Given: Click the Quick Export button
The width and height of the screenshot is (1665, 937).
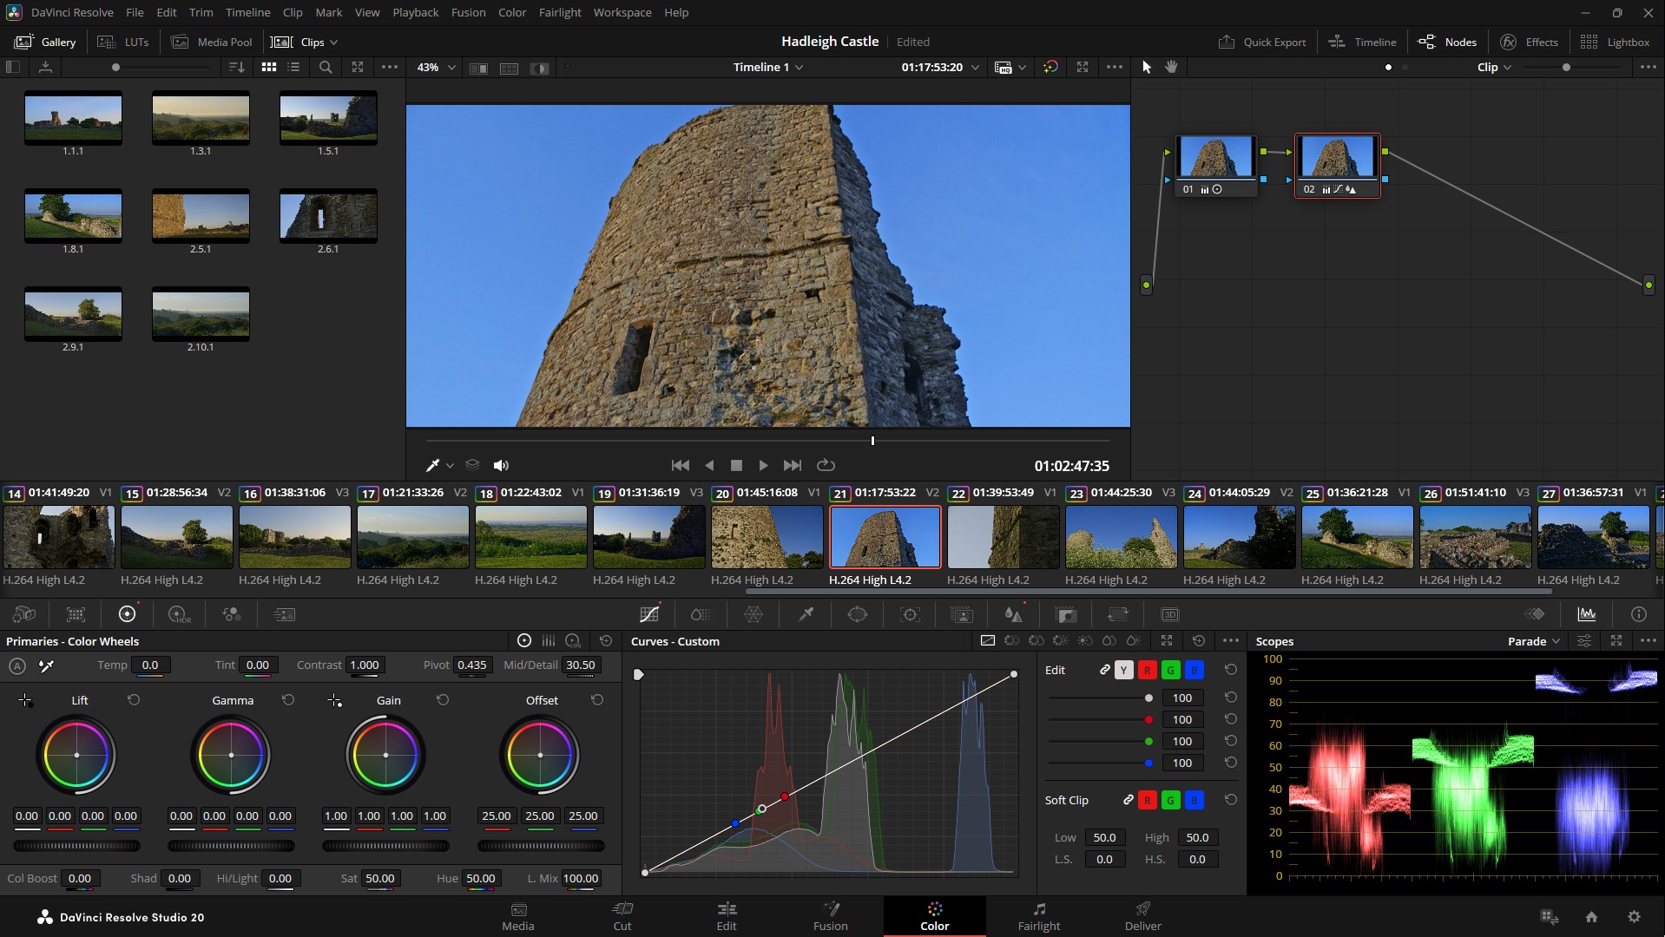Looking at the screenshot, I should [x=1263, y=42].
